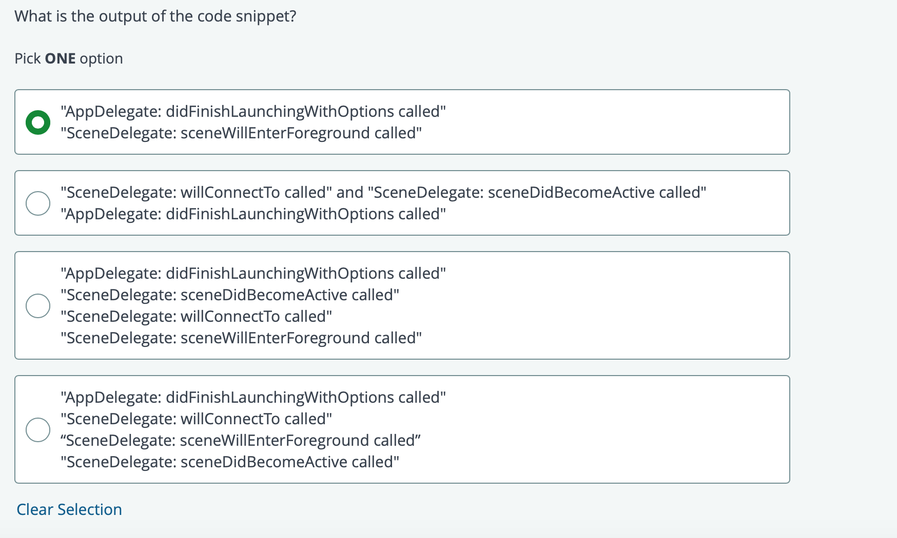
Task: Click text AppDelegate didFinishLaunchingWithOptions in first option
Action: [x=252, y=111]
